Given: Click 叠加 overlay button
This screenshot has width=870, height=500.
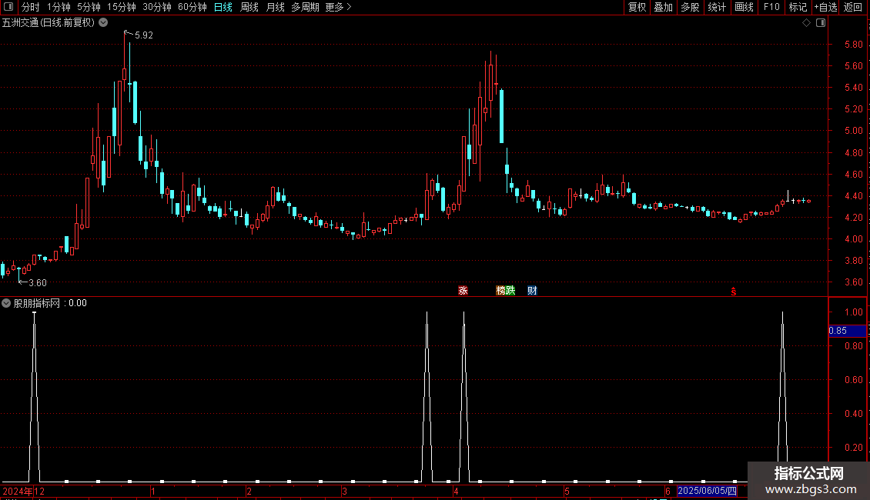Looking at the screenshot, I should [663, 7].
